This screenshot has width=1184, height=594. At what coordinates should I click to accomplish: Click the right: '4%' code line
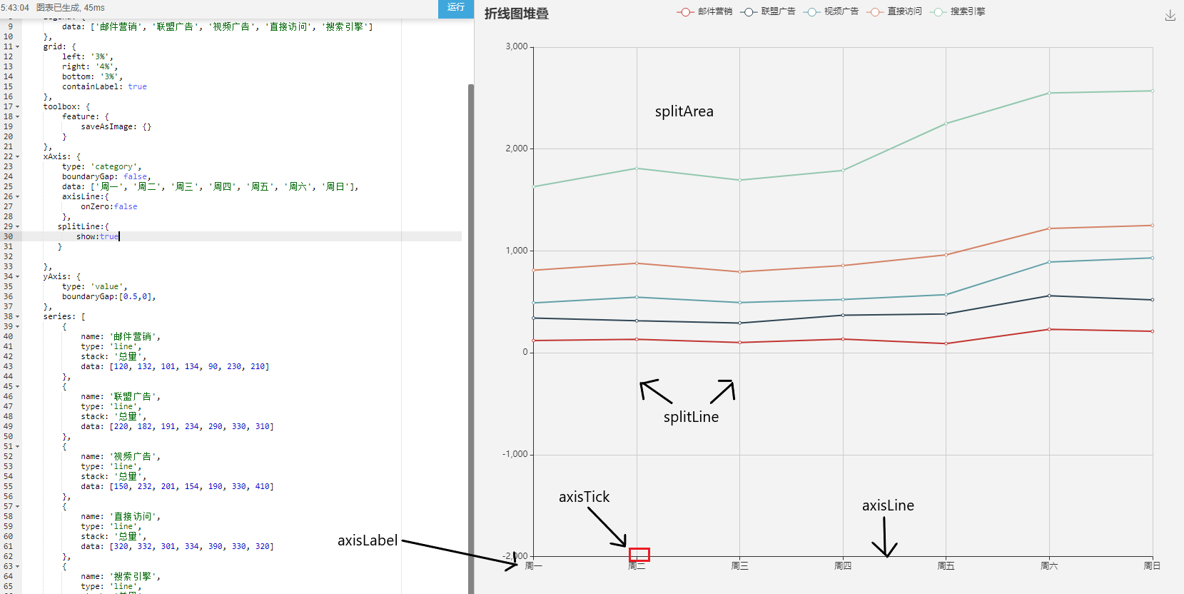(90, 66)
